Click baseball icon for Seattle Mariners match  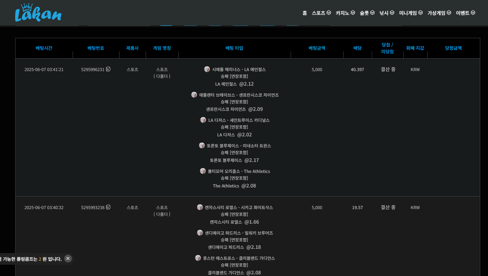tap(207, 69)
